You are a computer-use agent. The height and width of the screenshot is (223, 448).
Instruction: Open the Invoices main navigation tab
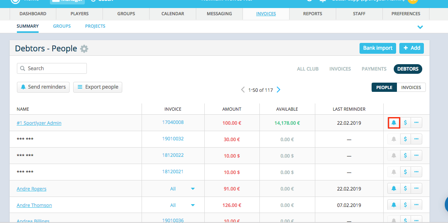tap(266, 14)
